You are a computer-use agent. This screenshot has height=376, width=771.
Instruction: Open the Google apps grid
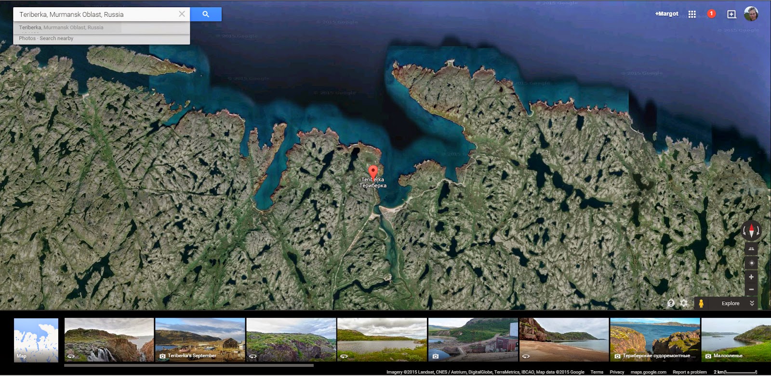(x=692, y=14)
